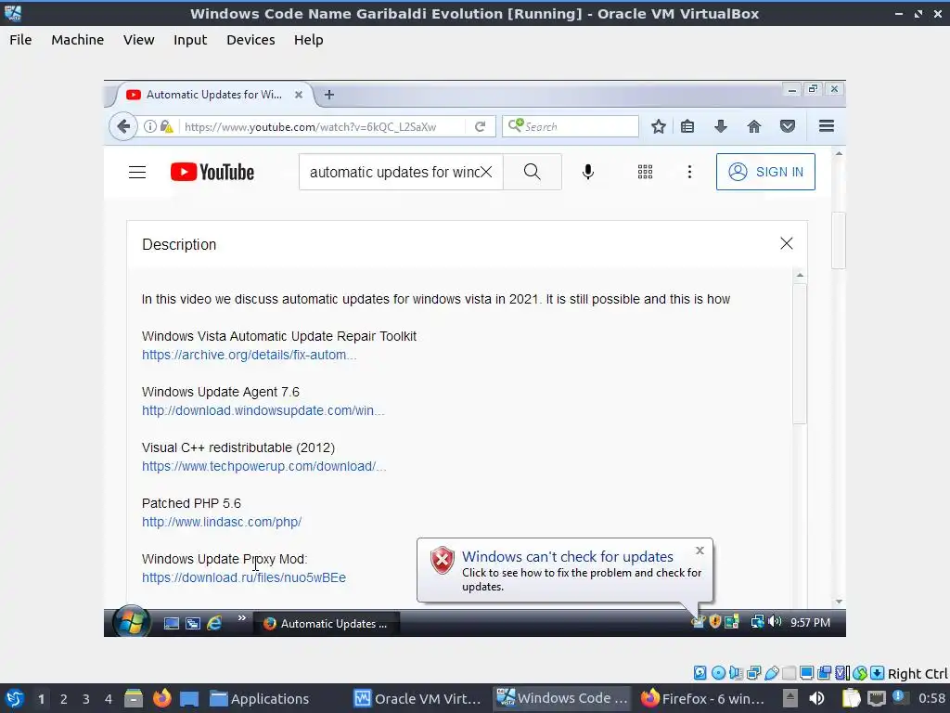Viewport: 950px width, 713px height.
Task: Open the host Applications menu
Action: [260, 699]
